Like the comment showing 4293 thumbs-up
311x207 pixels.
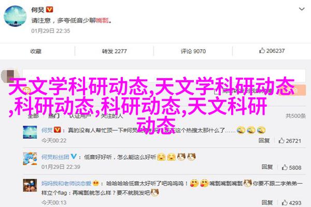point(285,203)
